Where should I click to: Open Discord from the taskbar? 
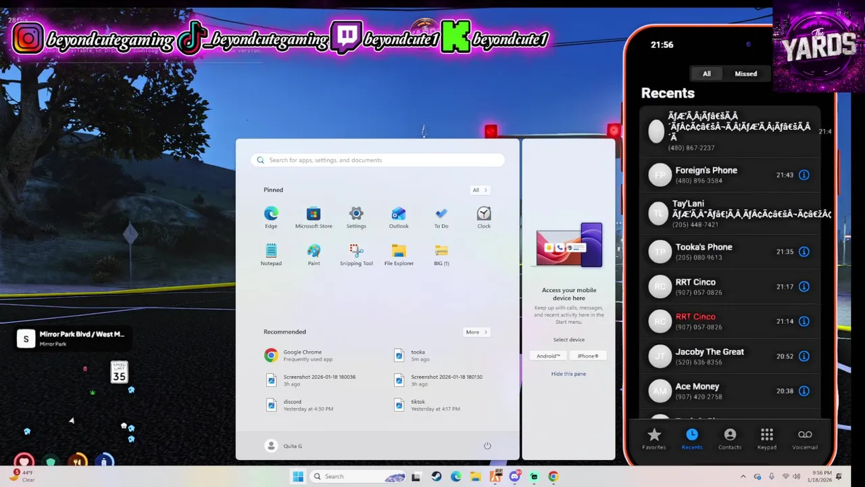[515, 476]
